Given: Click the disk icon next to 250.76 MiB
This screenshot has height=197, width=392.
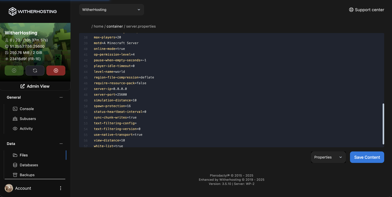Looking at the screenshot, I should (x=7, y=53).
